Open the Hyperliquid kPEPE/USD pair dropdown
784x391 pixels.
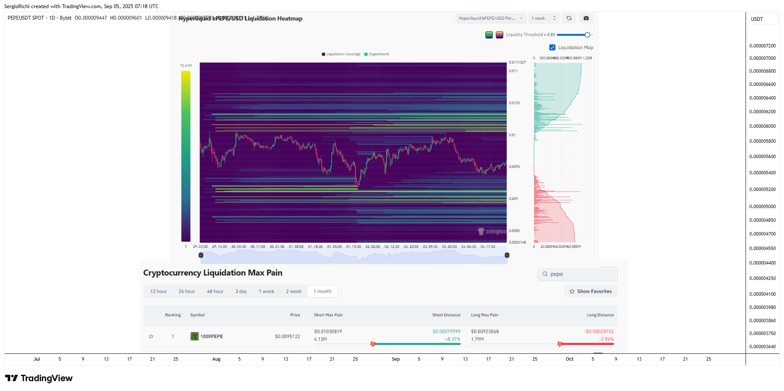pos(491,18)
